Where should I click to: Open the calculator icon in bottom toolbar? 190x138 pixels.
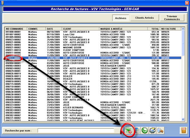[137, 131]
